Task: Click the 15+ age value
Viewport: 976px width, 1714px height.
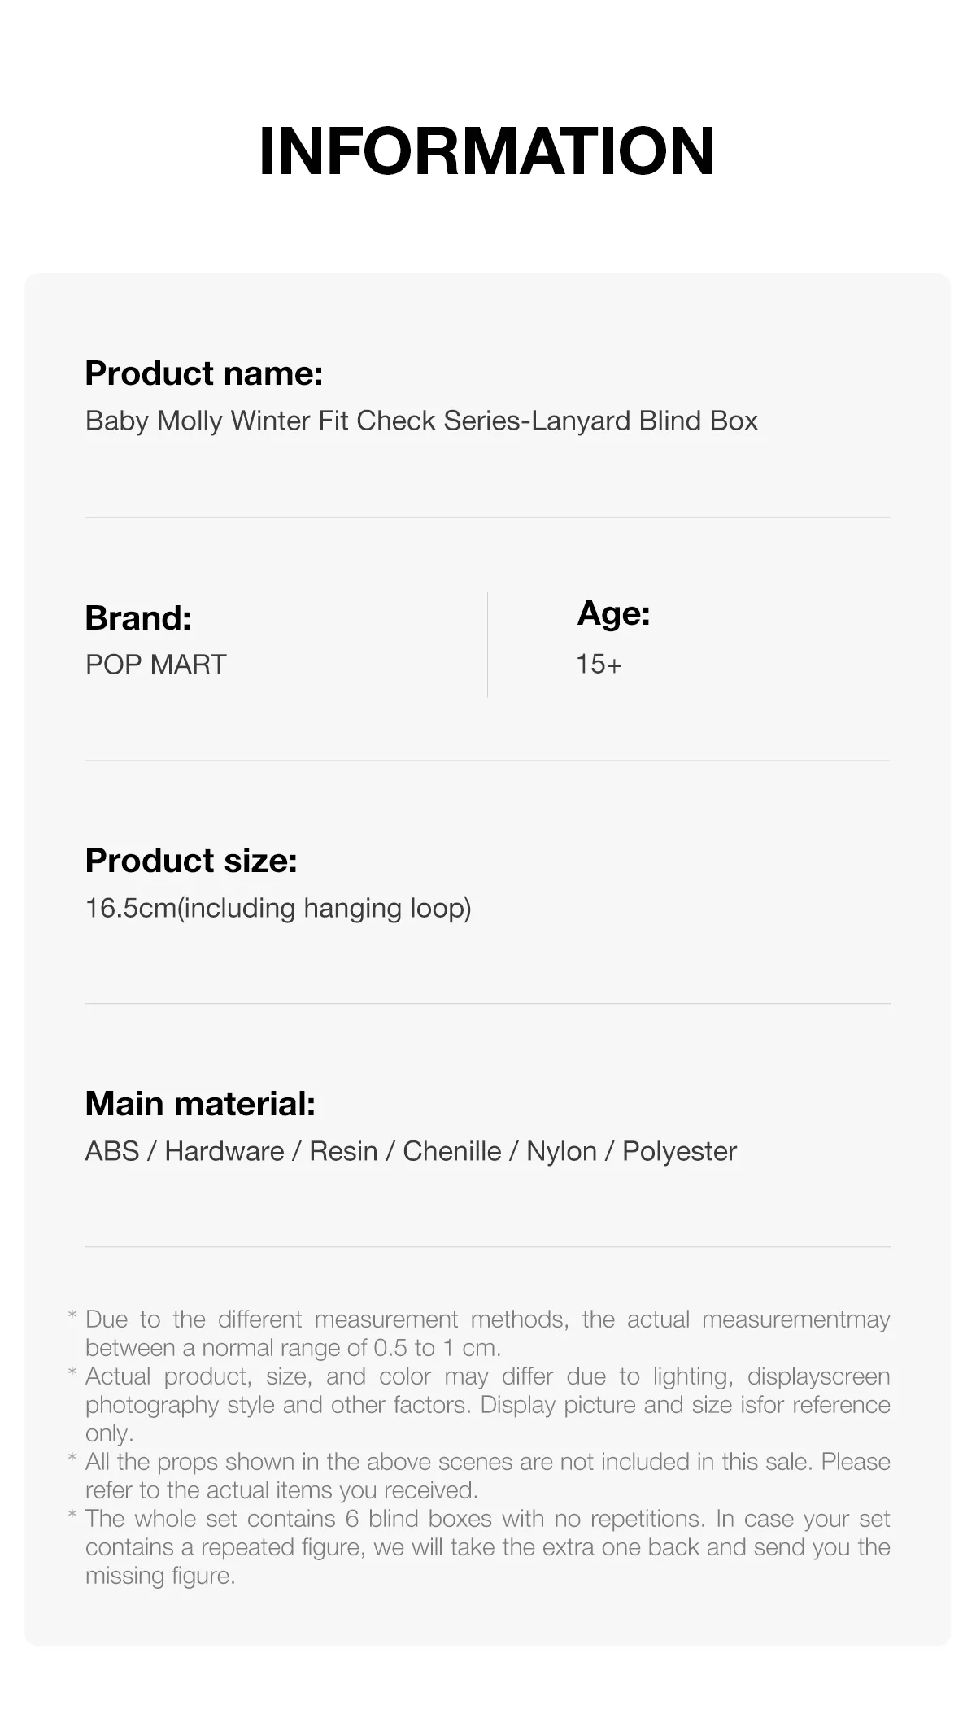Action: [599, 665]
